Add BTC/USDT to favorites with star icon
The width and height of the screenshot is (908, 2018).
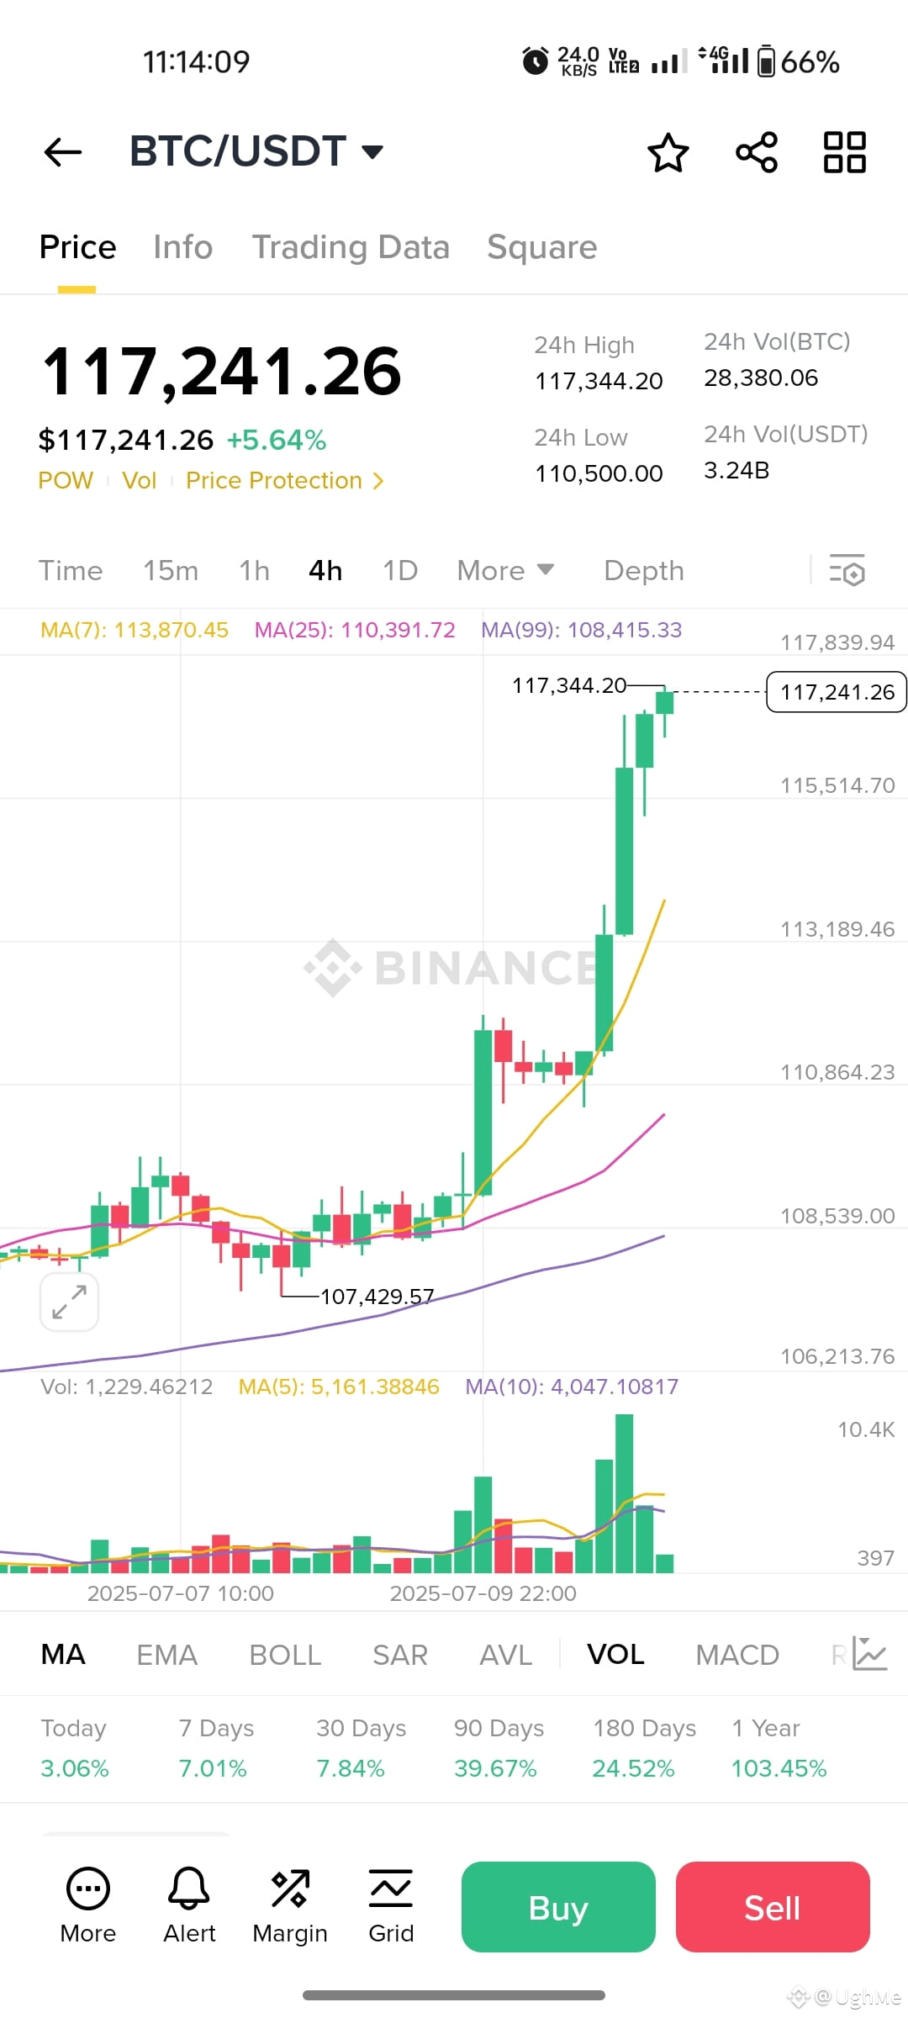[x=668, y=152]
